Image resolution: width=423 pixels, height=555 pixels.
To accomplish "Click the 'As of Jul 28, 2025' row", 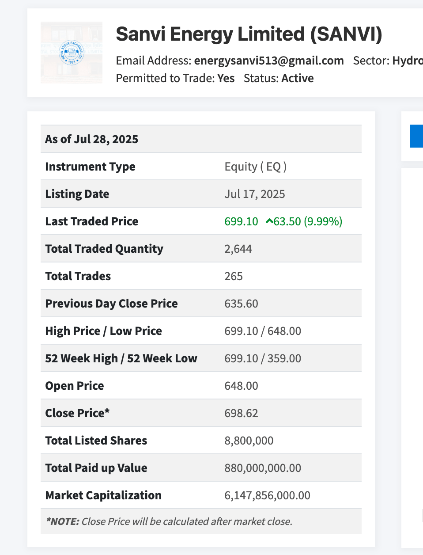I will [201, 139].
